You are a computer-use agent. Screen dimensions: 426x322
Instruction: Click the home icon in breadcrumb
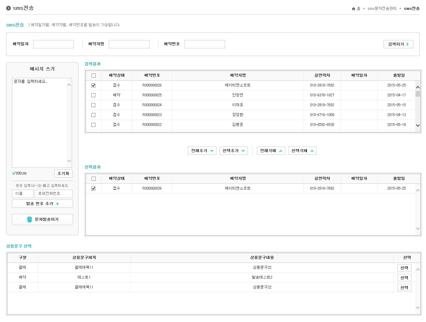[x=353, y=9]
